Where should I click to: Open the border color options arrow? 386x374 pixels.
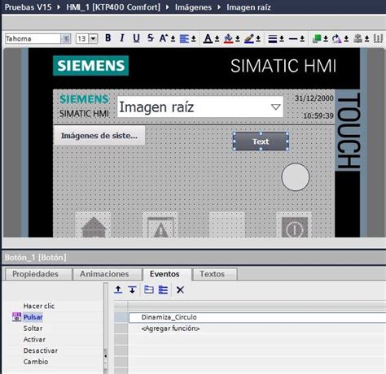258,39
